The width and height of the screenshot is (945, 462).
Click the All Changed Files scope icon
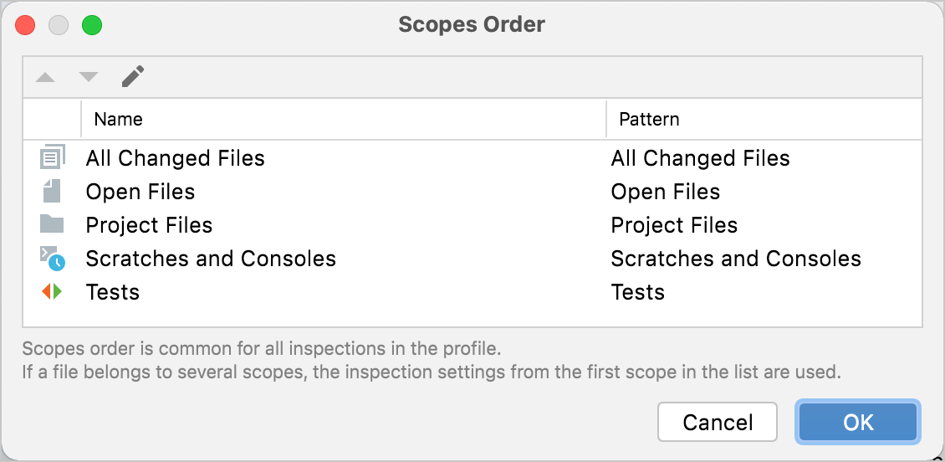pos(52,157)
